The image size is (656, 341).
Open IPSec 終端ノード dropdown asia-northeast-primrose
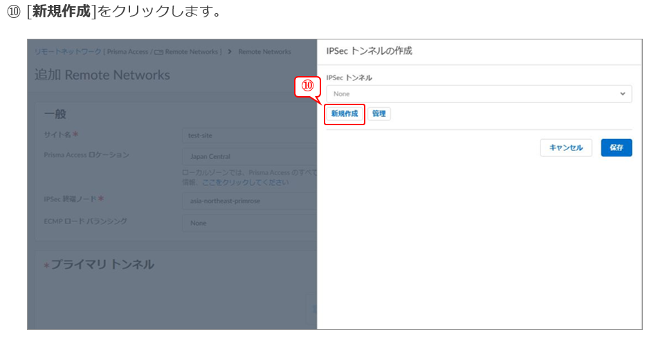point(250,201)
